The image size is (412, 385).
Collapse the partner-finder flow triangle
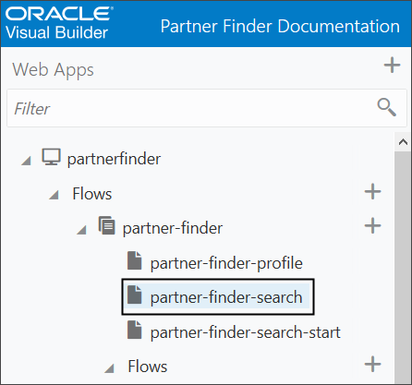(x=82, y=230)
